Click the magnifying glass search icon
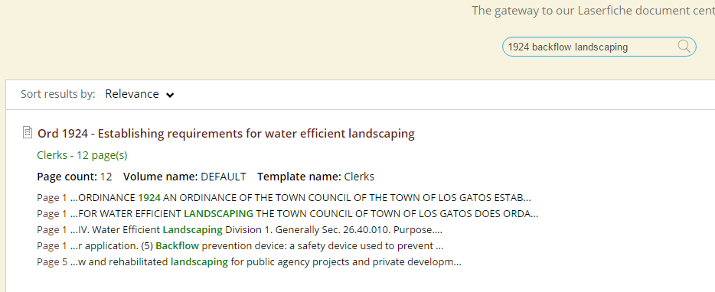 pos(684,46)
